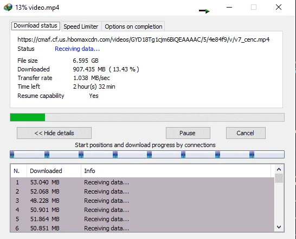Click the connection list scroll up arrow
This screenshot has height=239, width=296.
tap(279, 169)
